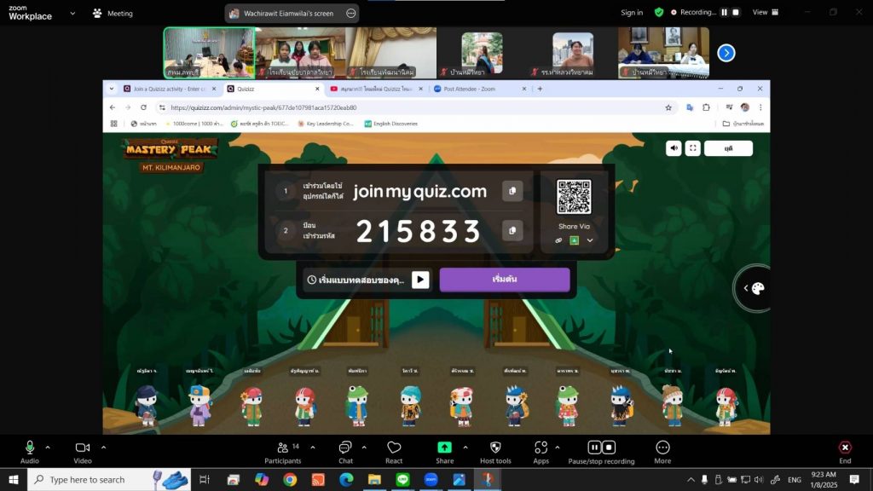Image resolution: width=873 pixels, height=491 pixels.
Task: Share via Google Classroom icon
Action: pos(574,240)
